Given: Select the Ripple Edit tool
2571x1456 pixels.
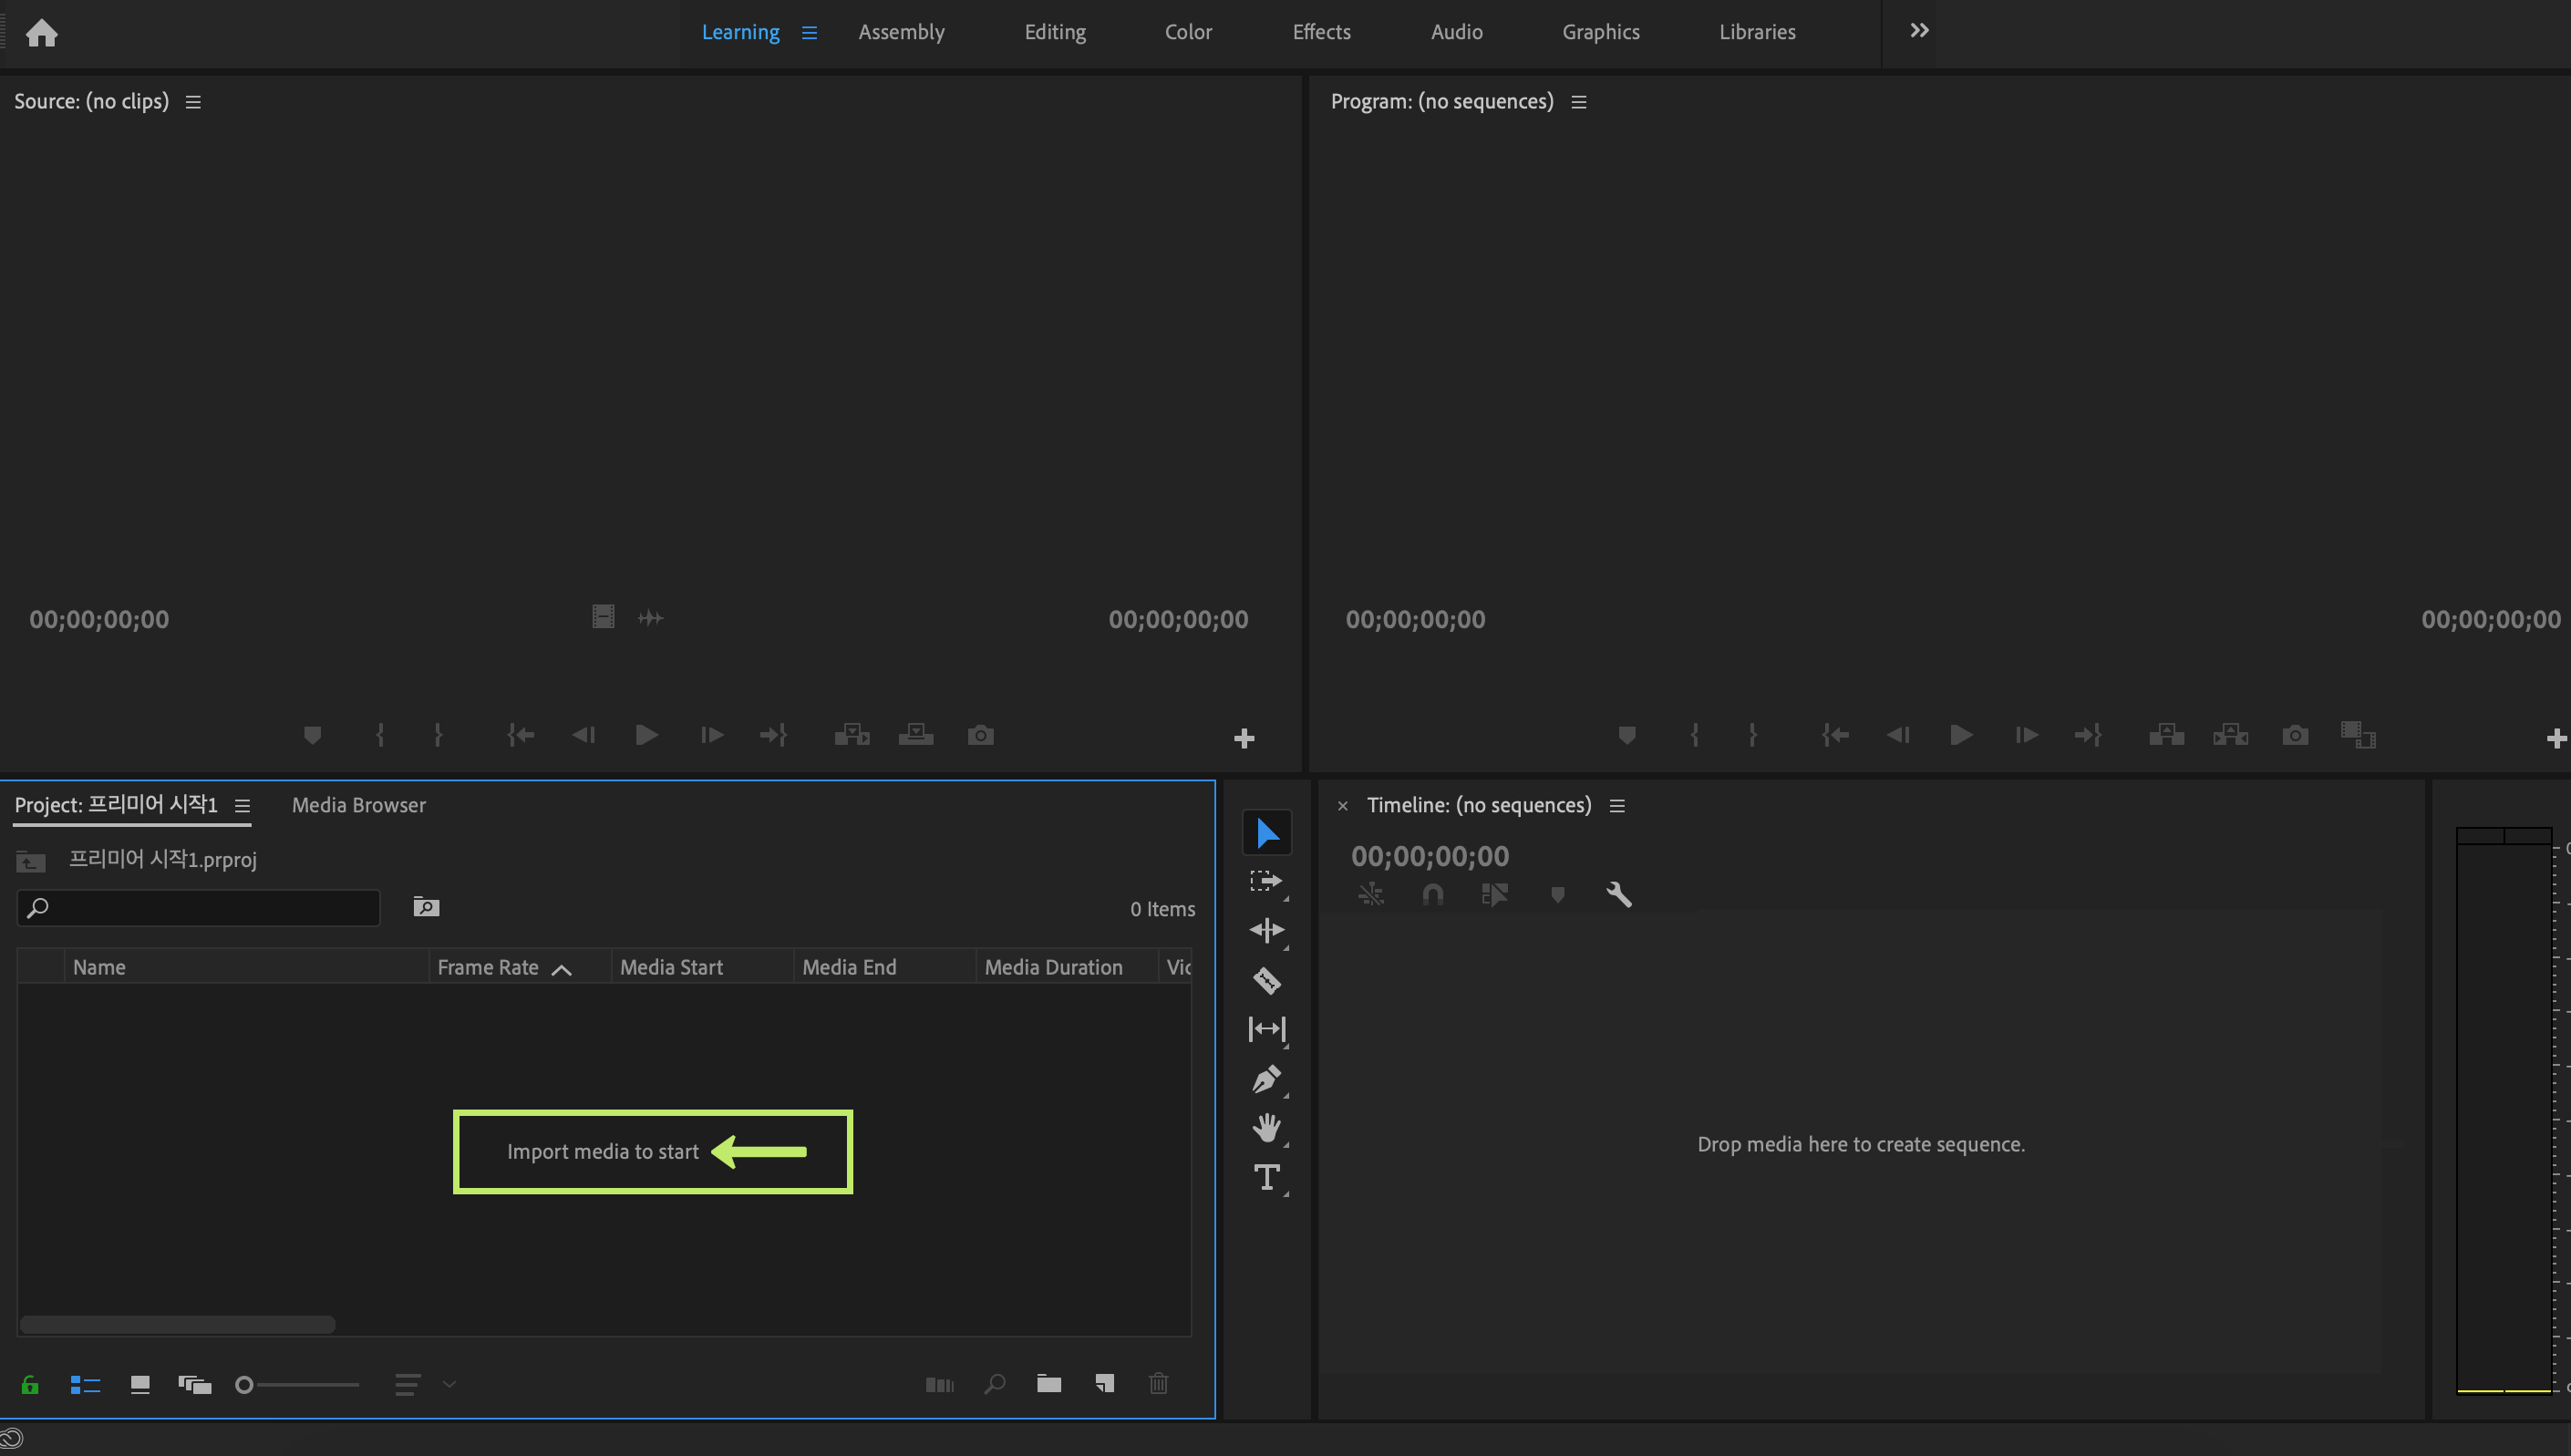Looking at the screenshot, I should tap(1266, 930).
